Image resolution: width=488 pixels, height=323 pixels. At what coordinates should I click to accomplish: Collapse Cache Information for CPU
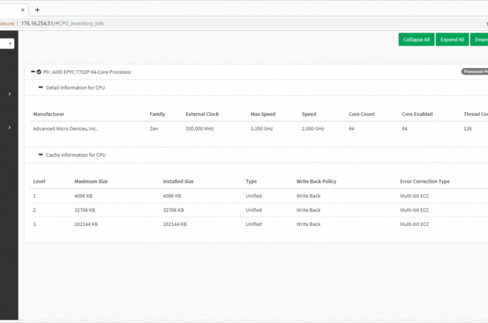(41, 155)
